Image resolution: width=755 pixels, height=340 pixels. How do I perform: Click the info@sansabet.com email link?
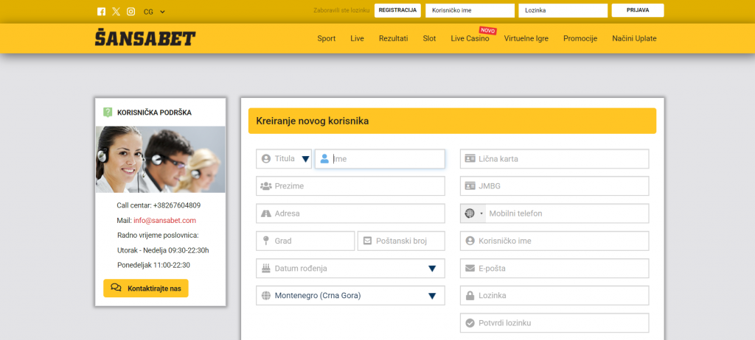164,221
